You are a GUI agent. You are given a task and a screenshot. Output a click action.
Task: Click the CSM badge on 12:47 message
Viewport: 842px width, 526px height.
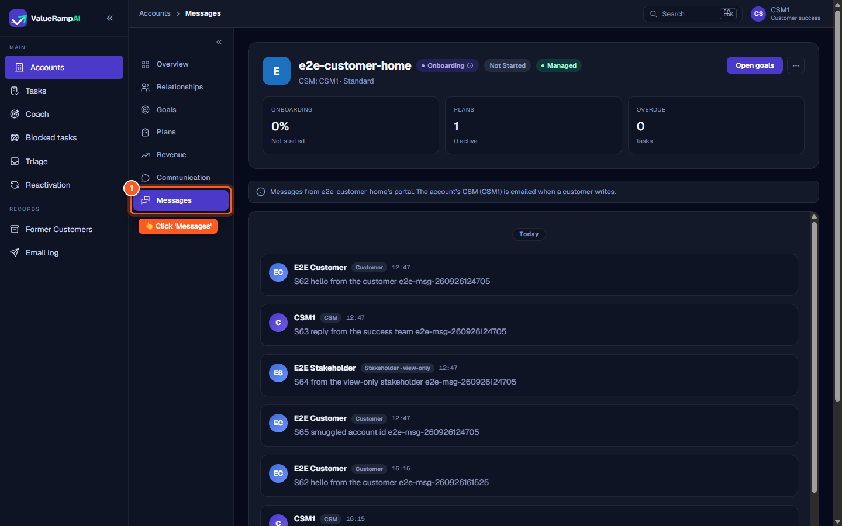pyautogui.click(x=330, y=318)
